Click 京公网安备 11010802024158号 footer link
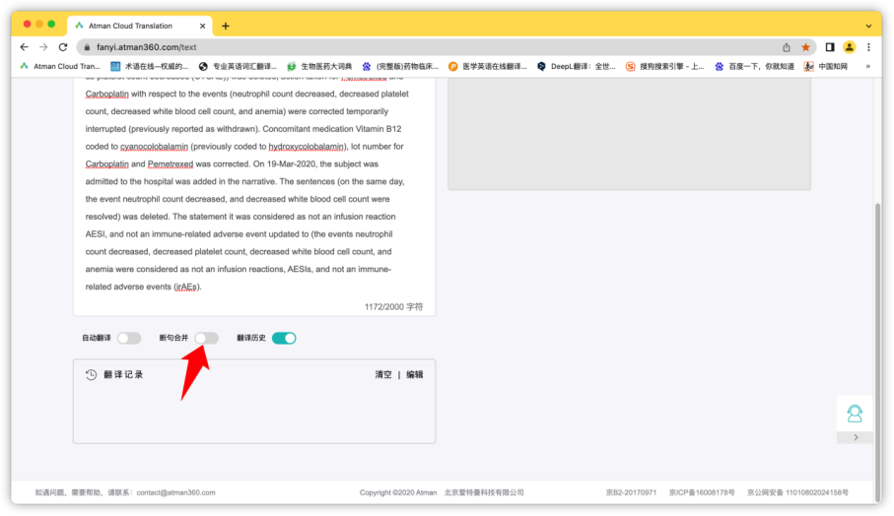The width and height of the screenshot is (894, 516). 797,493
